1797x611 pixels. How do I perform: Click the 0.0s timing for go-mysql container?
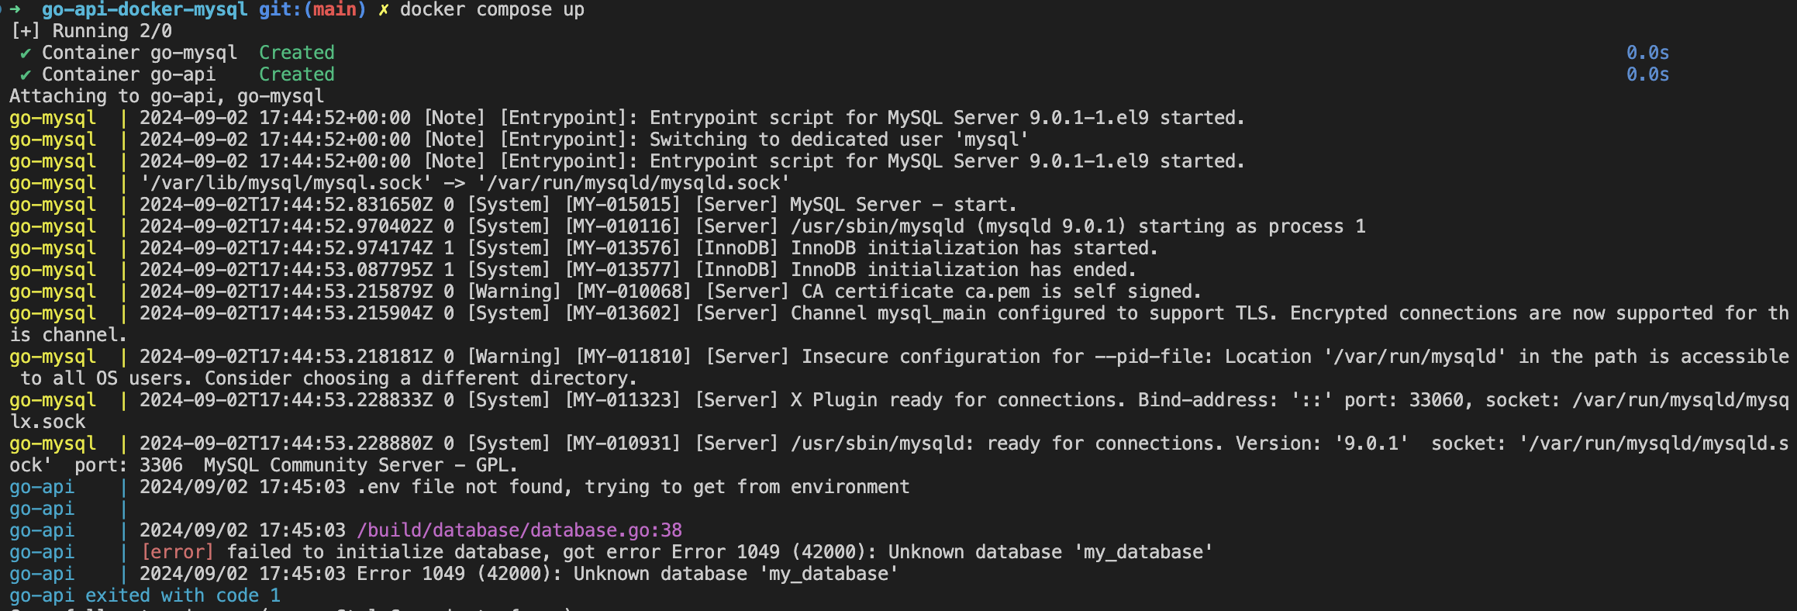tap(1647, 53)
